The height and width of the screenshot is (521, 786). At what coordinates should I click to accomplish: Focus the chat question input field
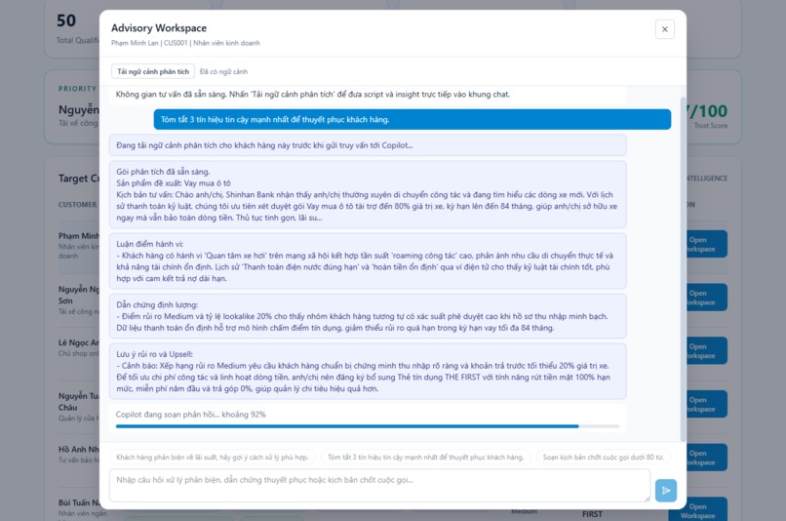pyautogui.click(x=379, y=486)
